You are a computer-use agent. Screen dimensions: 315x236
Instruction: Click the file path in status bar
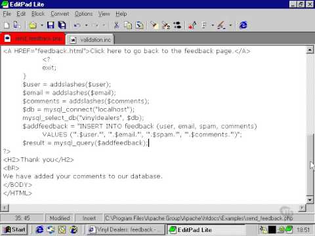pyautogui.click(x=199, y=218)
